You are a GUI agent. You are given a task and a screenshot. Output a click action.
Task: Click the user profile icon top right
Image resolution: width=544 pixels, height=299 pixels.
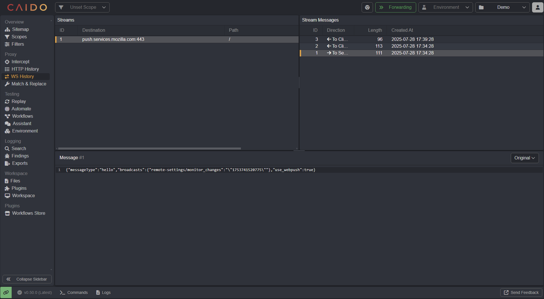click(538, 7)
